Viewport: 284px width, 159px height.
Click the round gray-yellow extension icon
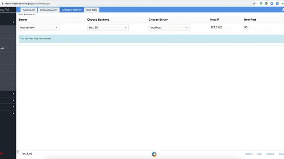coord(266,4)
